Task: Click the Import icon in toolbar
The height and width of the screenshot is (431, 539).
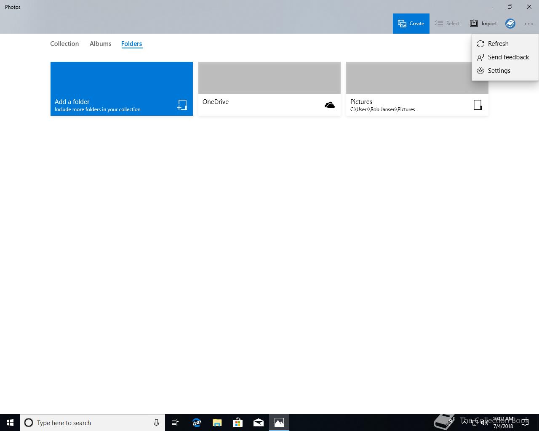Action: [474, 24]
